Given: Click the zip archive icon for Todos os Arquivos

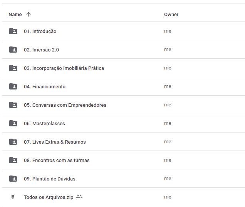Looking at the screenshot, I should pos(13,197).
